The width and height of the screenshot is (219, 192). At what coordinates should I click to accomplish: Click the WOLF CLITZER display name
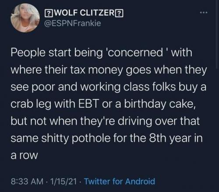pos(84,14)
